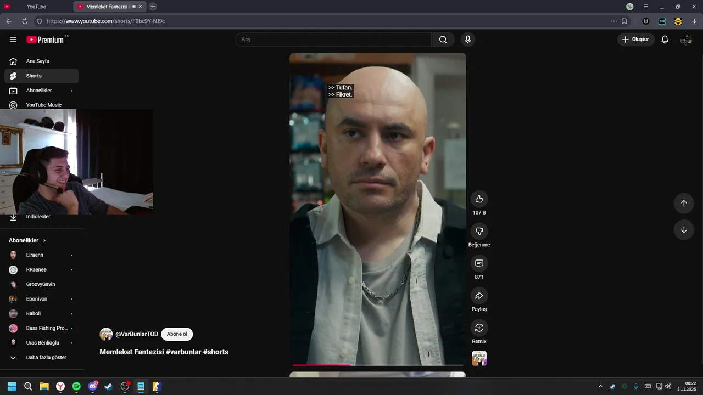Expand Daha fazla göster subscriptions list

pyautogui.click(x=42, y=357)
